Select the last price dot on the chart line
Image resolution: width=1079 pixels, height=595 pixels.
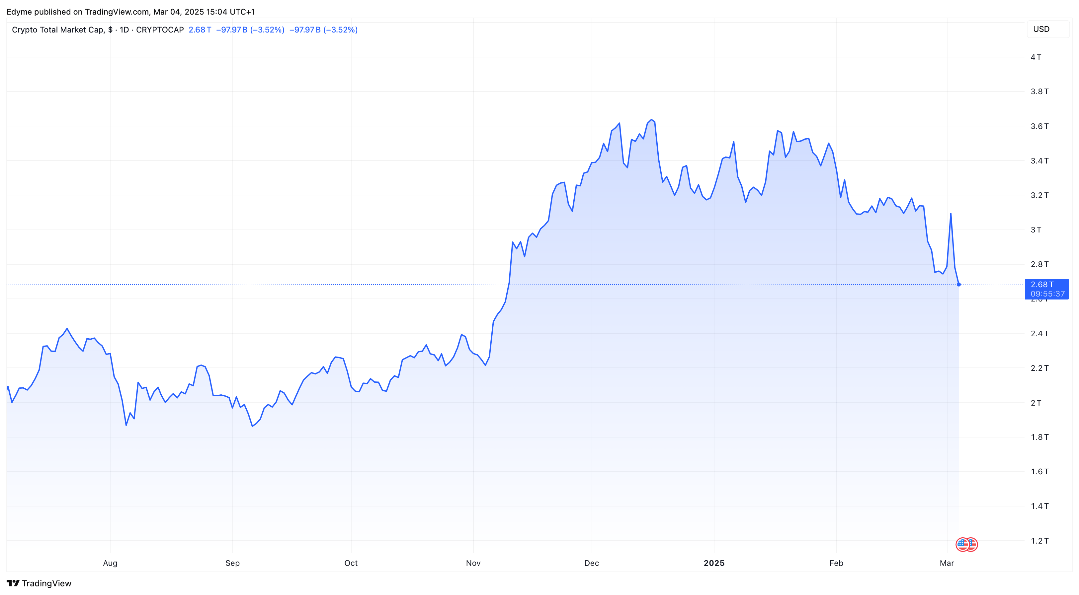pos(959,285)
